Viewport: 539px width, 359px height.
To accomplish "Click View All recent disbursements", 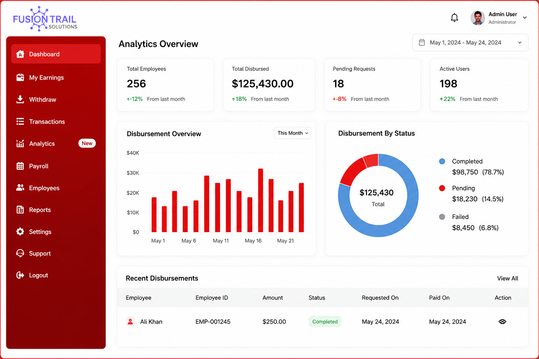I will 507,278.
